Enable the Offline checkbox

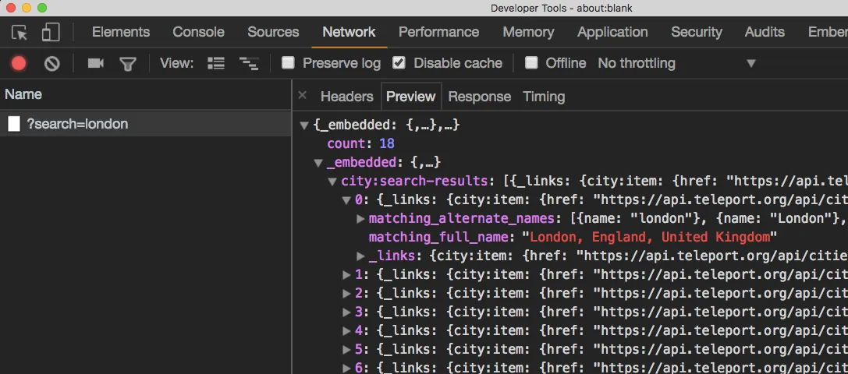tap(531, 63)
